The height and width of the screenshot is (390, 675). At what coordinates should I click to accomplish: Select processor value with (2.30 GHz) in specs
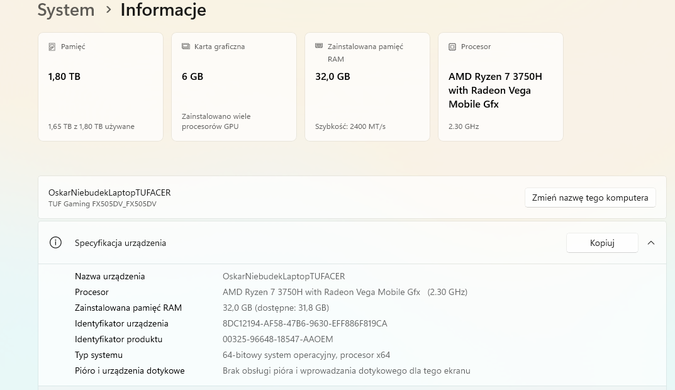(345, 292)
